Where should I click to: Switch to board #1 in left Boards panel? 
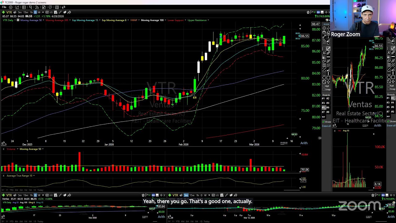click(x=324, y=98)
